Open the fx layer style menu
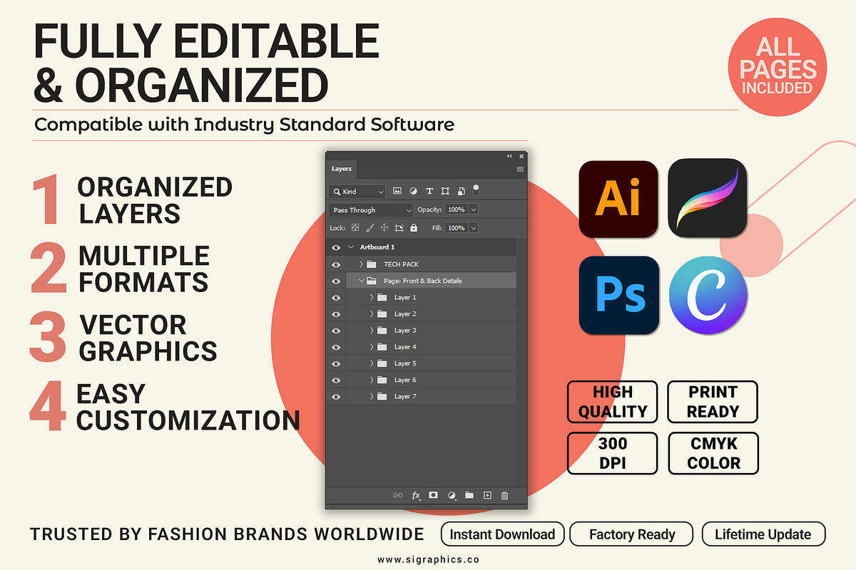856x570 pixels. [417, 495]
